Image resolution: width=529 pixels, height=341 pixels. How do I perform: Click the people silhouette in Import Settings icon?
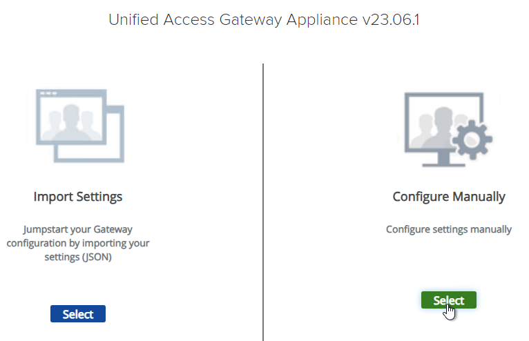(x=71, y=122)
